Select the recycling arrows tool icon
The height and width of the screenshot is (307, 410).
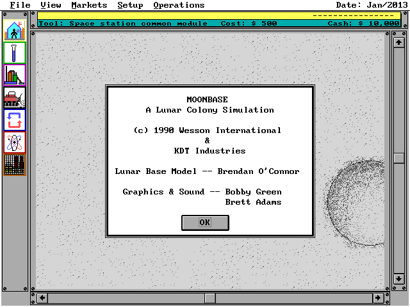[15, 120]
